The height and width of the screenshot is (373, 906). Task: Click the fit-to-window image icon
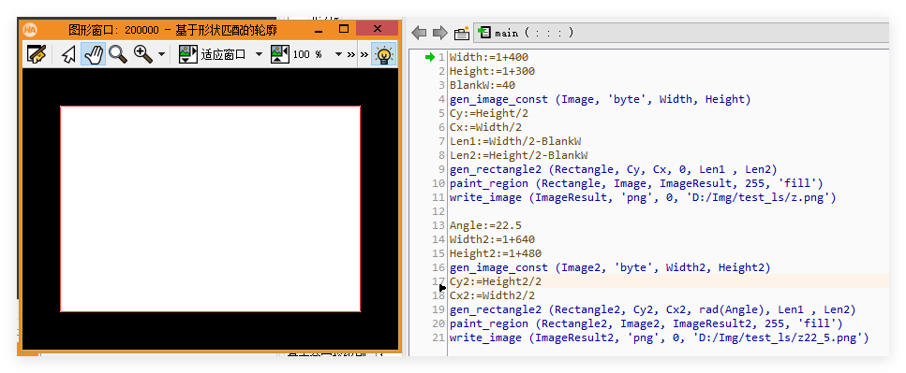pos(187,54)
